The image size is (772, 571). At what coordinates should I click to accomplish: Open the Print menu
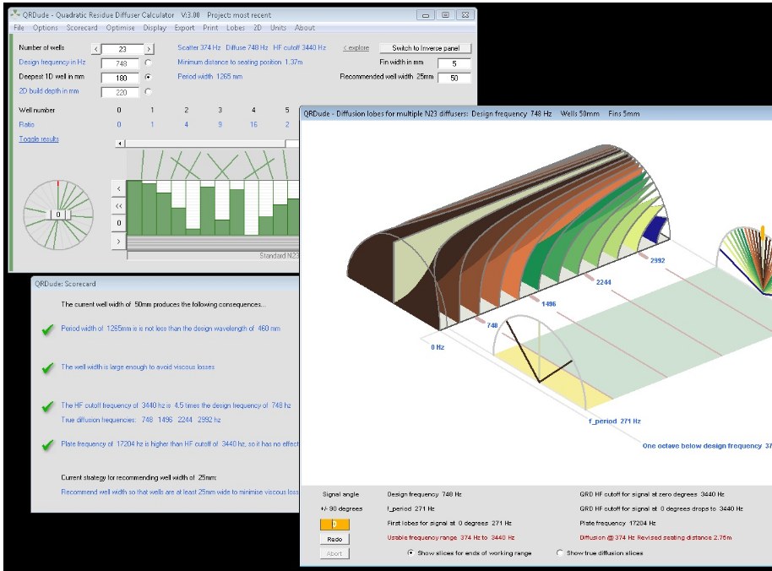coord(210,28)
